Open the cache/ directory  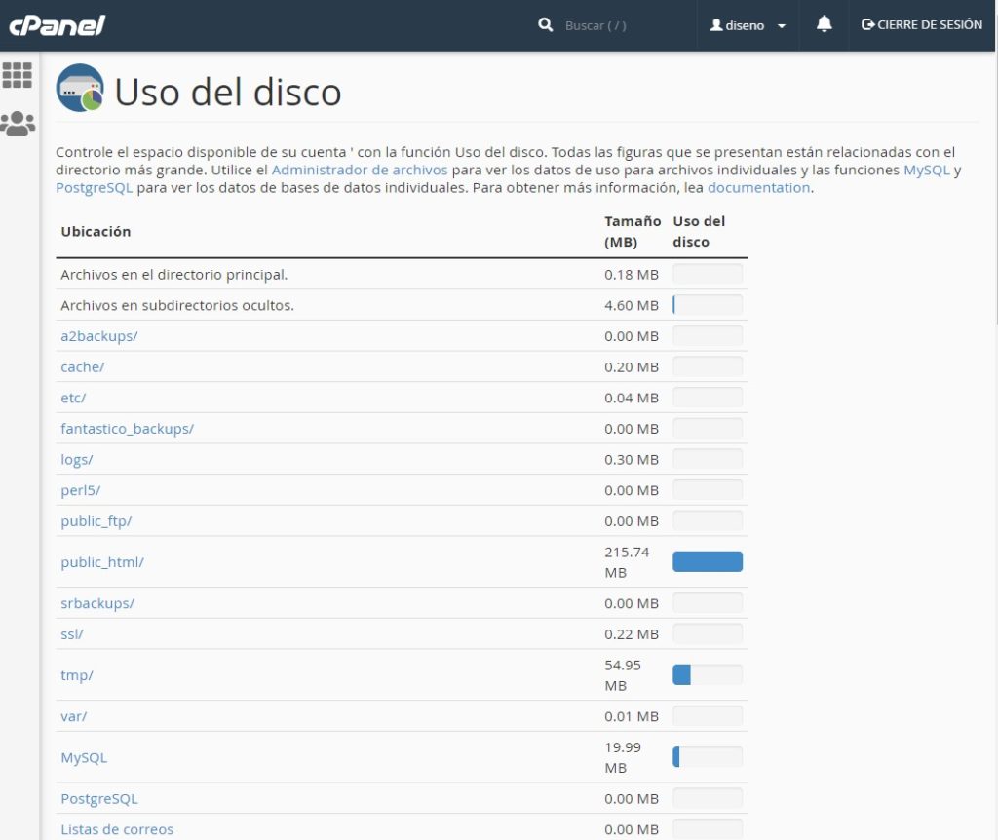point(83,367)
